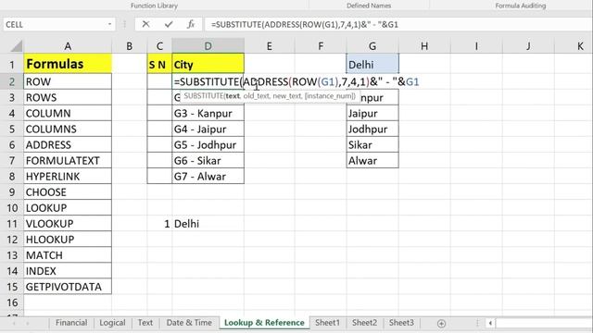Click the GETPIVOTDATA cell

[68, 287]
